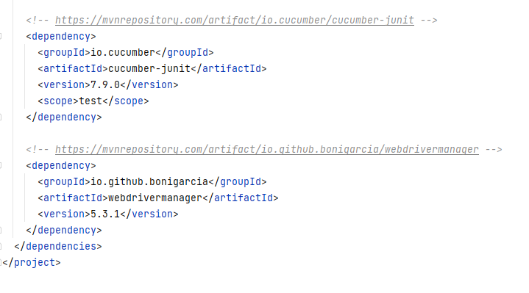The width and height of the screenshot is (529, 293).
Task: Click the webdrivermanager artifactId value
Action: click(155, 198)
